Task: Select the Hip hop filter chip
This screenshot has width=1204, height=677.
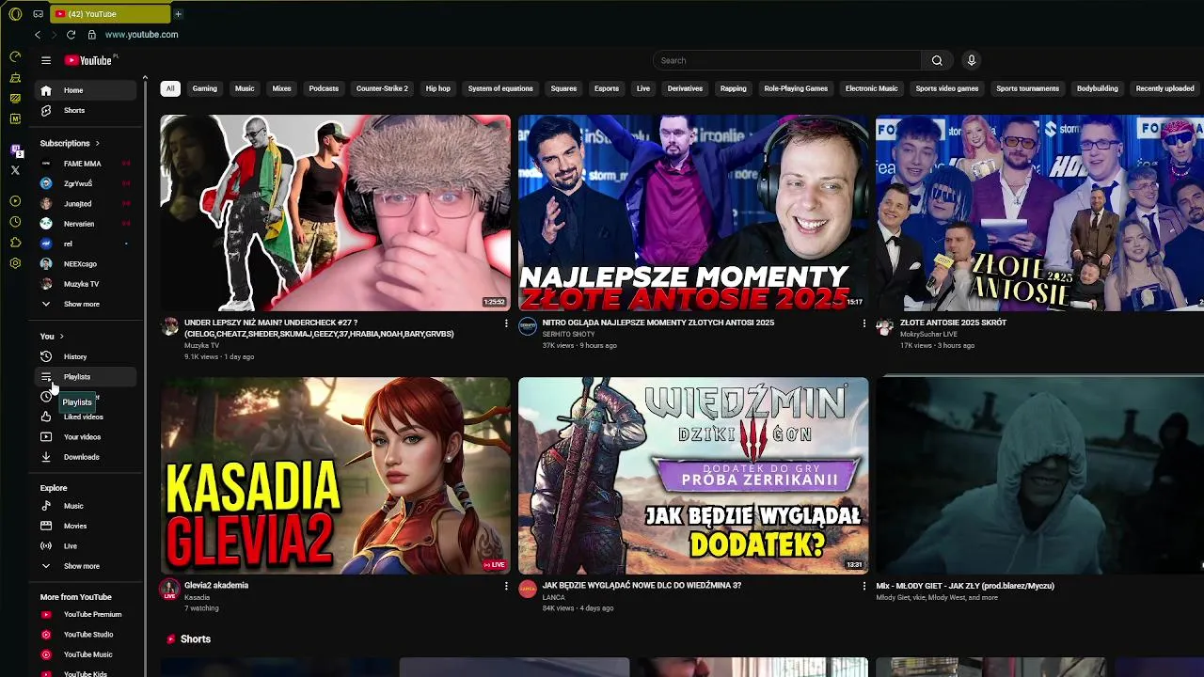Action: [438, 88]
